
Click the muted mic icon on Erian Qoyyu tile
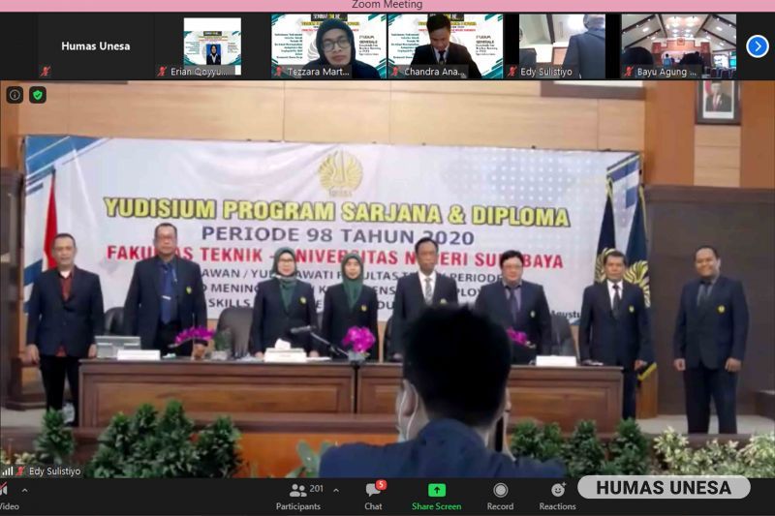[x=162, y=72]
